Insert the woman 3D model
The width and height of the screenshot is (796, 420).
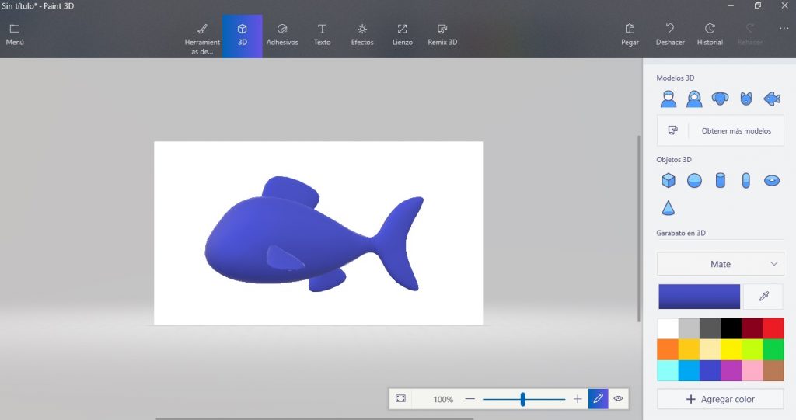[694, 99]
